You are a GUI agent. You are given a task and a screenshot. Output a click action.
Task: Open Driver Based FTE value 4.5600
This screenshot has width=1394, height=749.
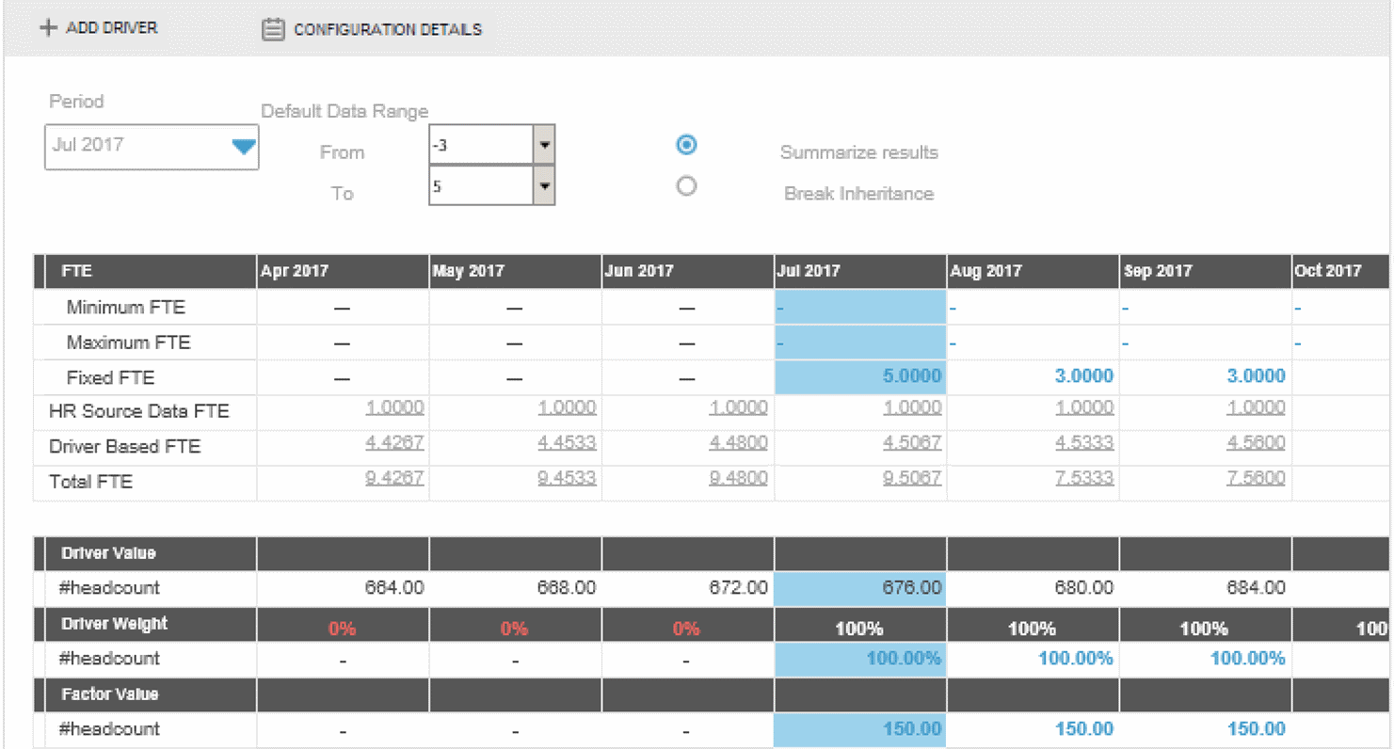pos(1257,443)
